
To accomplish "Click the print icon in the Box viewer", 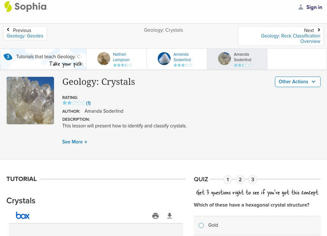I will click(x=155, y=216).
